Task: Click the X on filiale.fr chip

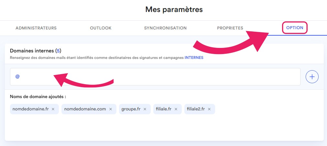Action: point(176,109)
